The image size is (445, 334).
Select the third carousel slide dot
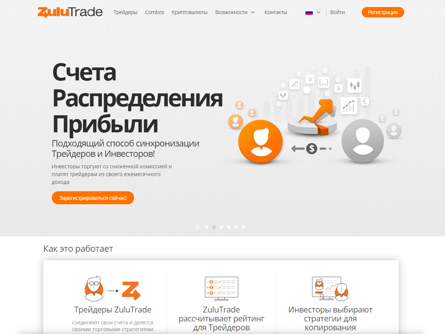221,227
